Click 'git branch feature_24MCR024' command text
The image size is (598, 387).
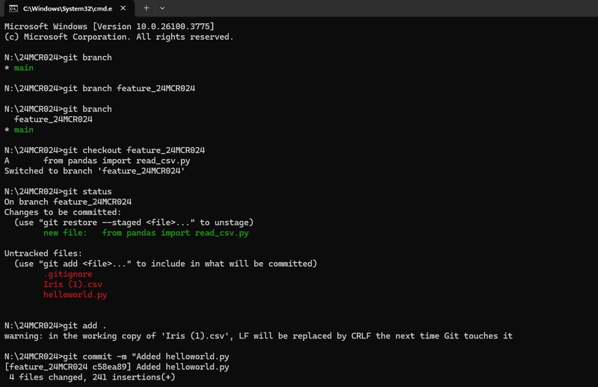(129, 88)
